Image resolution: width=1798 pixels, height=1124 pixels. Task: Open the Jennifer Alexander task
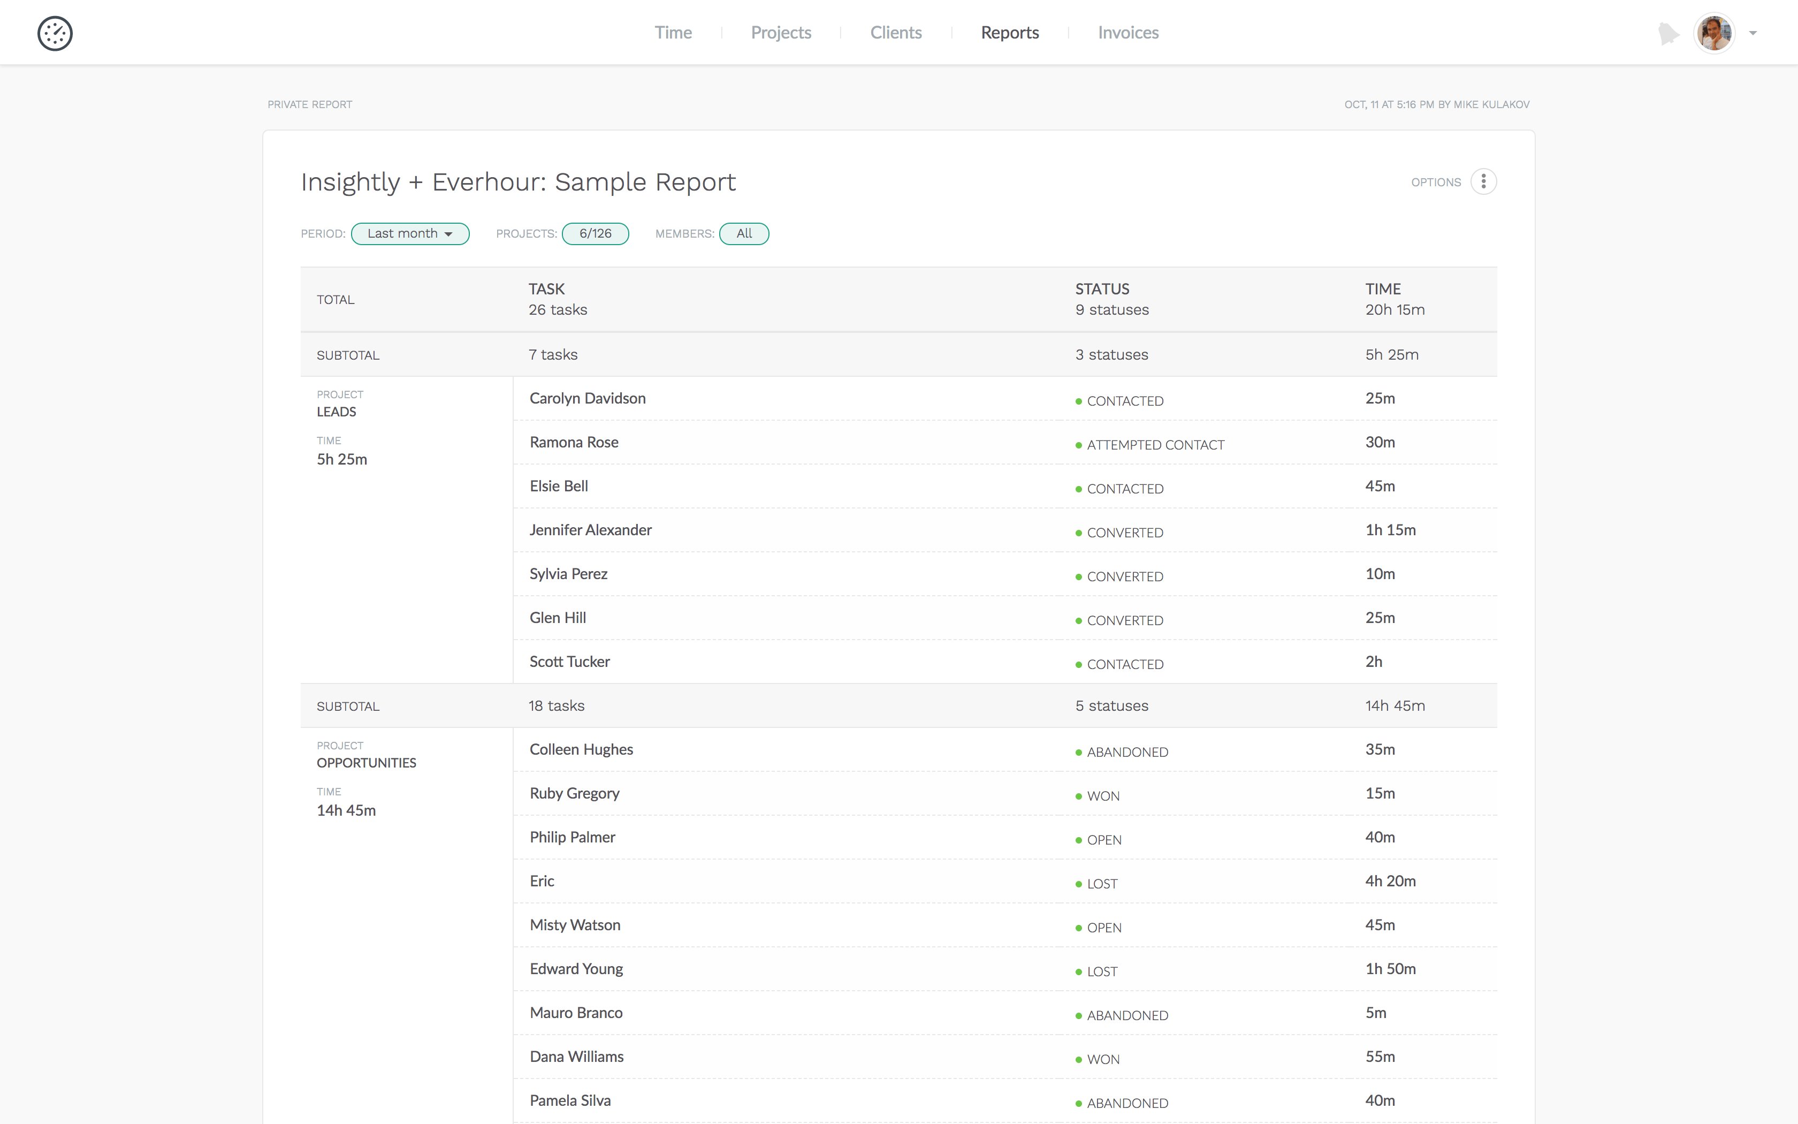tap(591, 530)
